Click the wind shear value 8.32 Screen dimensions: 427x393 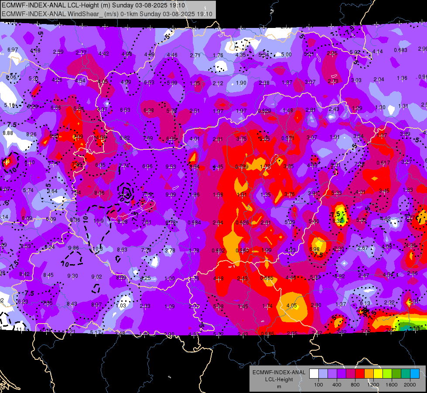tap(338, 221)
